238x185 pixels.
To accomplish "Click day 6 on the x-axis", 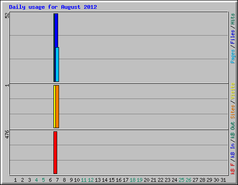I will click(50, 180).
